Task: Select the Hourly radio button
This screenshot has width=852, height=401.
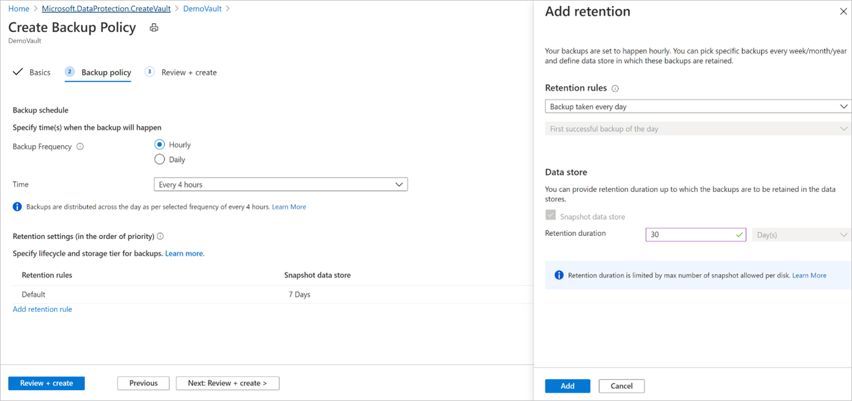Action: 160,145
